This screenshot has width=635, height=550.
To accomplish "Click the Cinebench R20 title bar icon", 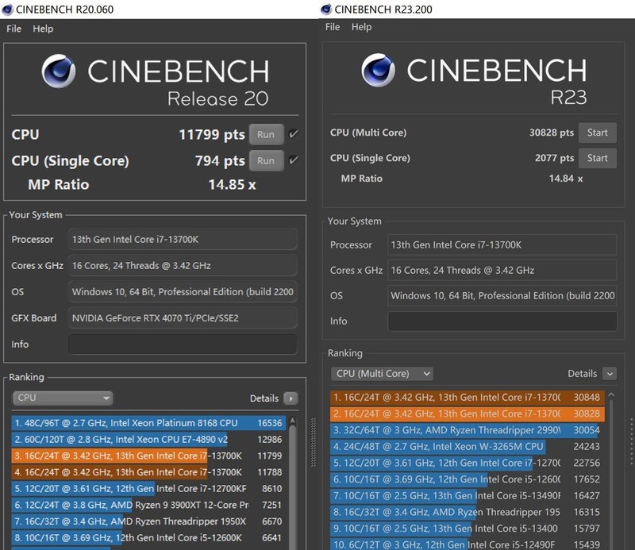I will (8, 9).
